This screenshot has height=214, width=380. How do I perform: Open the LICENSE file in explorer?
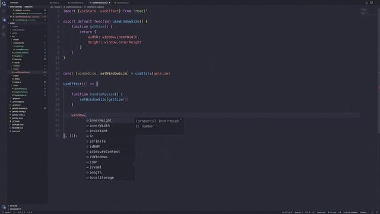(x=28, y=121)
